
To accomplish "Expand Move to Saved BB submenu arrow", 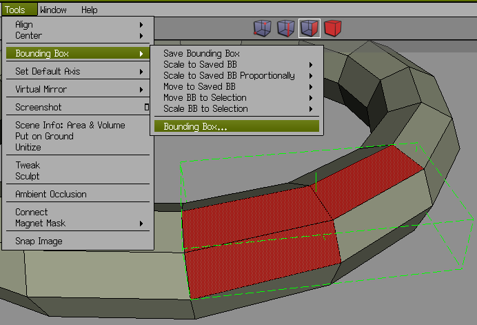I will 311,87.
